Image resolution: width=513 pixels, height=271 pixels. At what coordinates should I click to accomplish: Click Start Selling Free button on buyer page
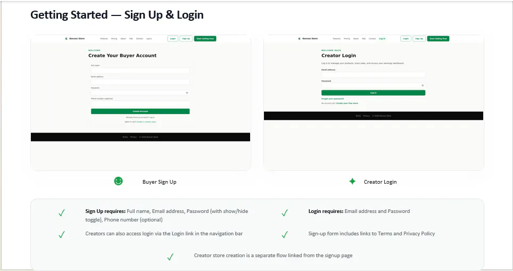pos(205,39)
